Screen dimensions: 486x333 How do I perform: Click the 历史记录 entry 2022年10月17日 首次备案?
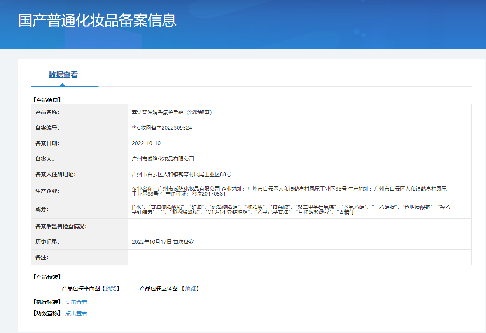163,242
